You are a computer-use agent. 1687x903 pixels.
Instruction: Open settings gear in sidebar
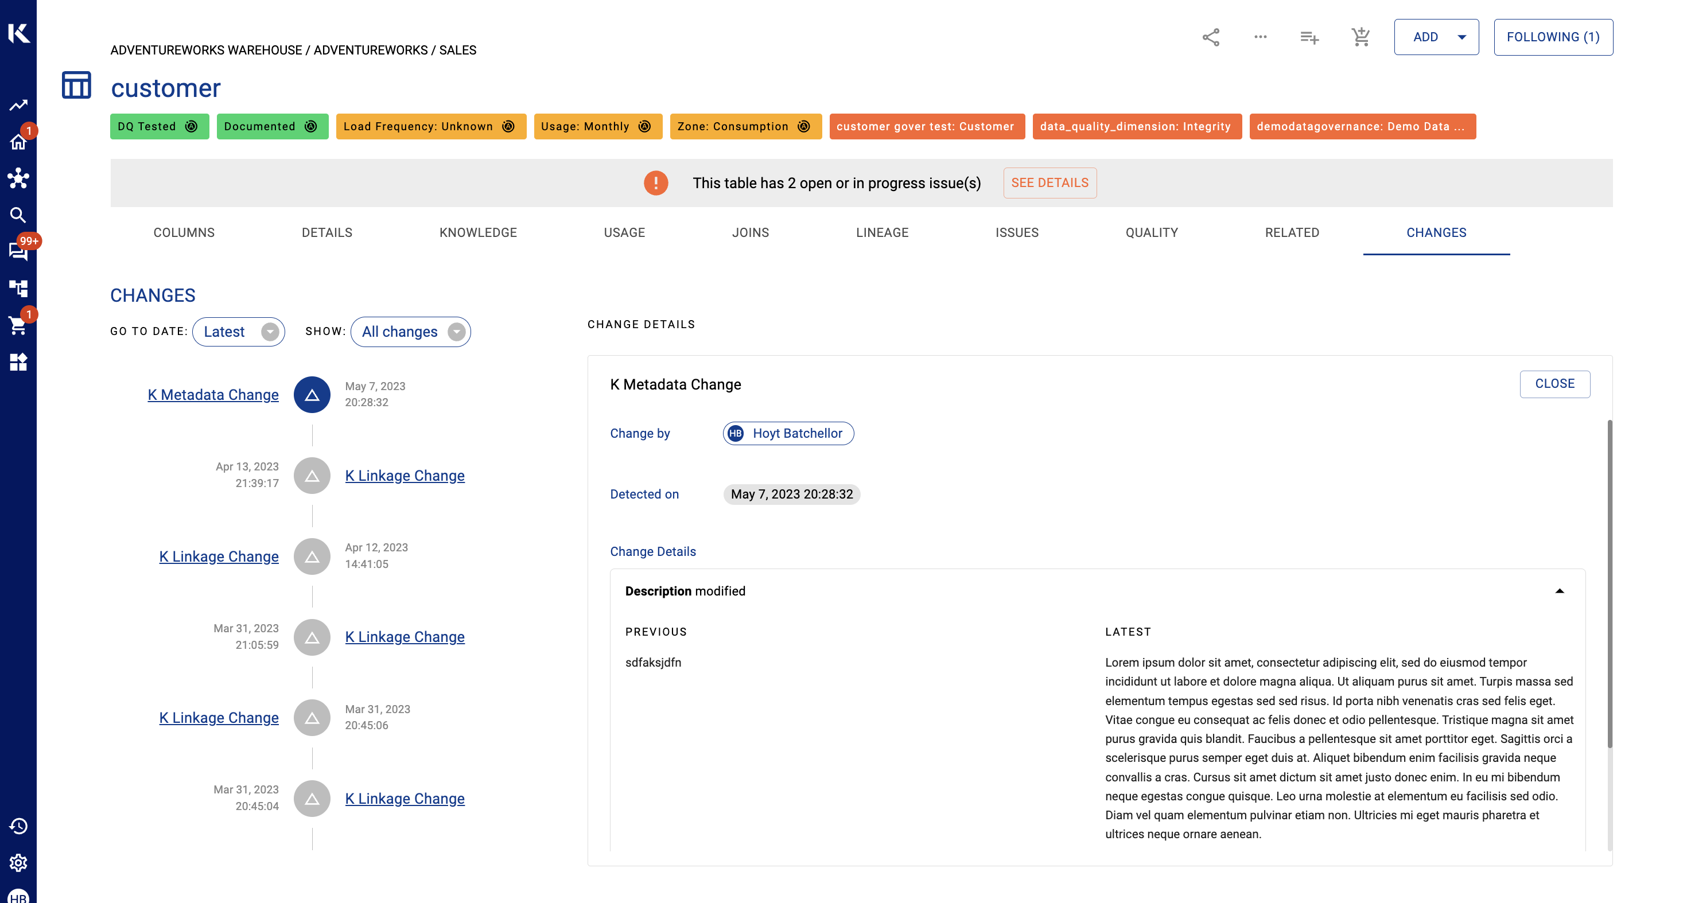[x=18, y=862]
